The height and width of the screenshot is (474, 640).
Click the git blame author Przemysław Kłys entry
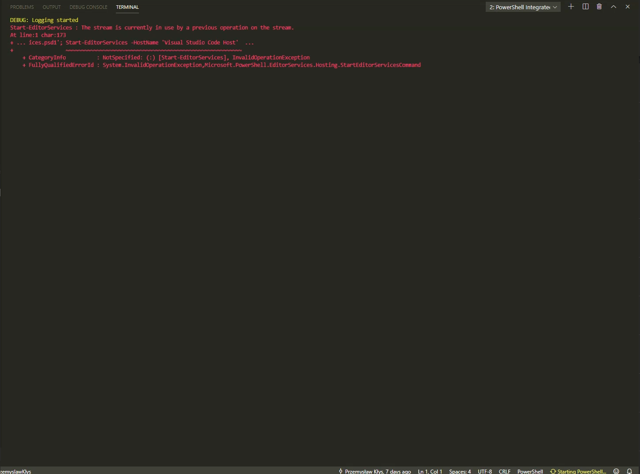(375, 471)
